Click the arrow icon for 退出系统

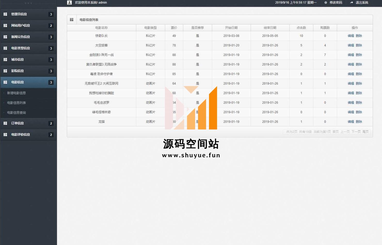click(x=352, y=3)
